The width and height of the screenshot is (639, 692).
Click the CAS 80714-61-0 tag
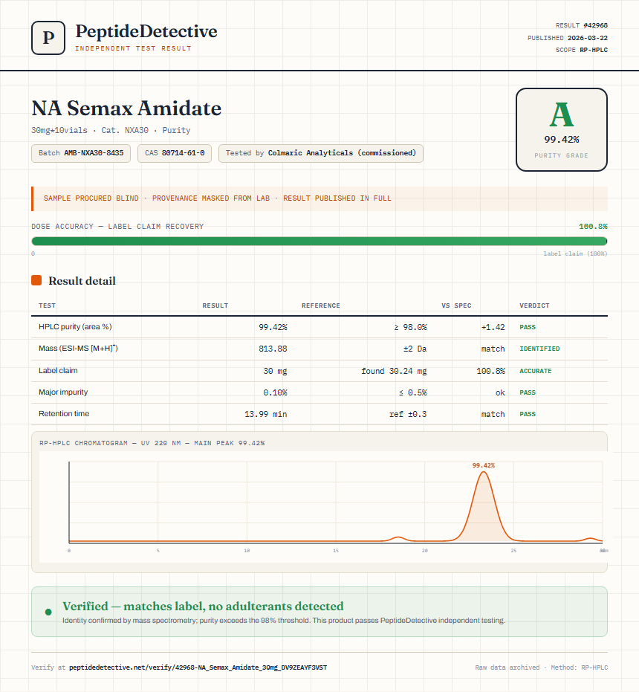click(x=175, y=153)
